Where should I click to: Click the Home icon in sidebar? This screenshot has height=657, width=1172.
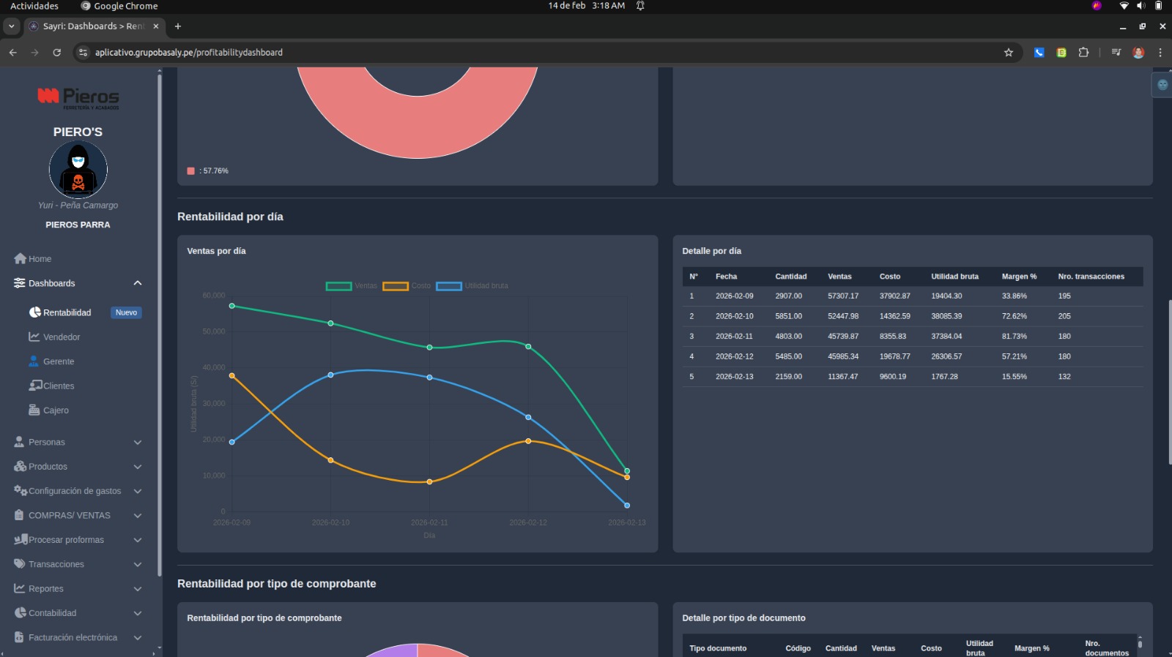coord(20,259)
